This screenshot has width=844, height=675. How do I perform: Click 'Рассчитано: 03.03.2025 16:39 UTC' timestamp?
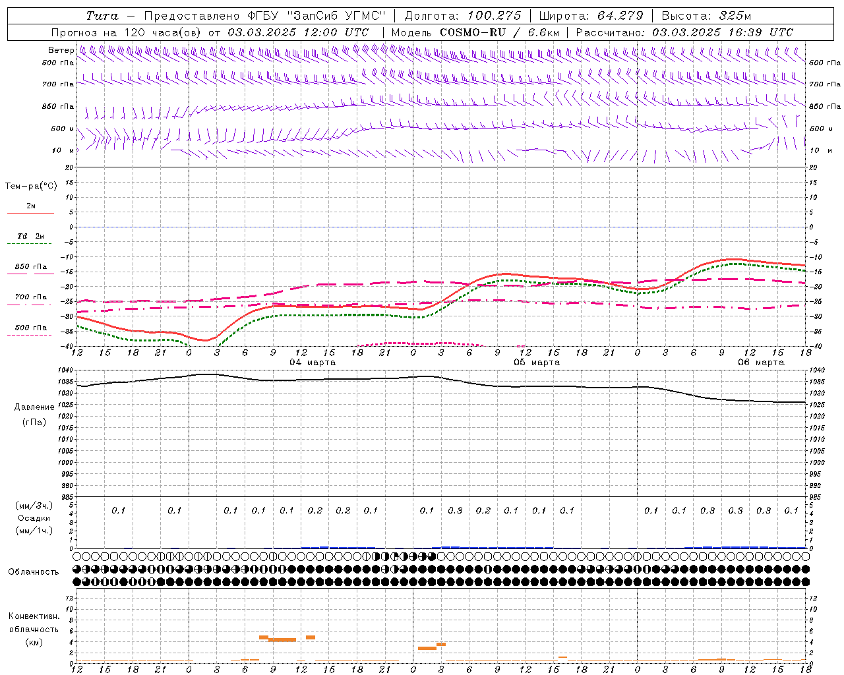click(x=684, y=32)
